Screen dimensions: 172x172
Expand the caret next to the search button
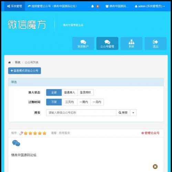click(133, 113)
